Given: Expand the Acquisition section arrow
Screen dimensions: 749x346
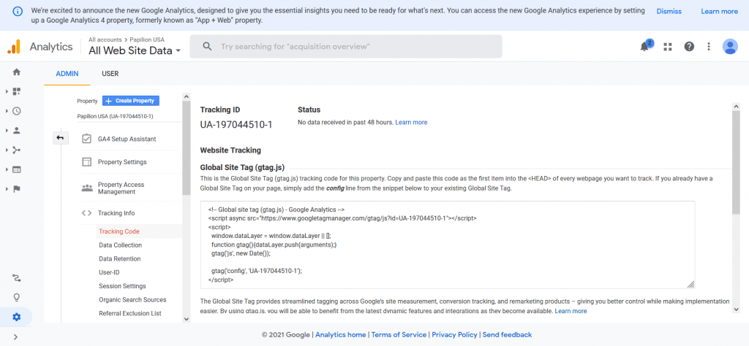Looking at the screenshot, I should click(x=7, y=150).
